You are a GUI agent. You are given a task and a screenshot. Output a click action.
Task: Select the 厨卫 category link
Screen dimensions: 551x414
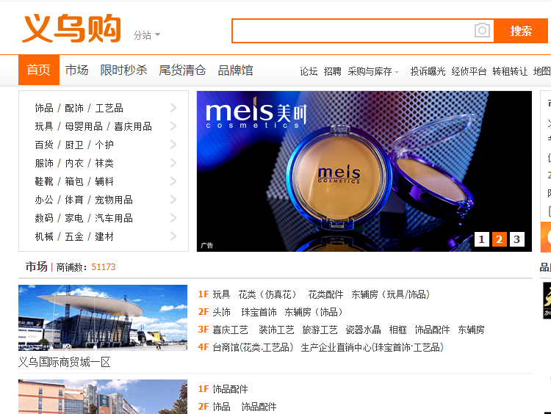coord(74,145)
